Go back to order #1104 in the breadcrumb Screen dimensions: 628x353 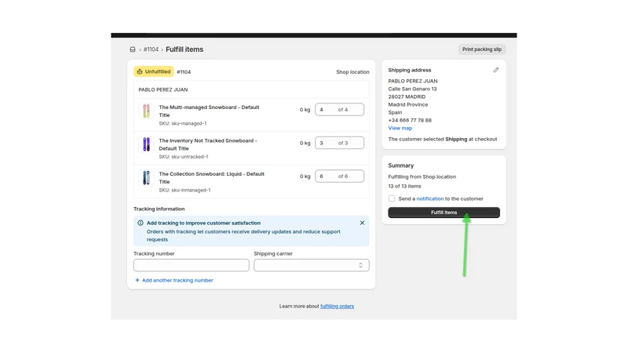coord(151,49)
